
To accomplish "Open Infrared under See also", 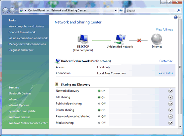I will [13, 99].
